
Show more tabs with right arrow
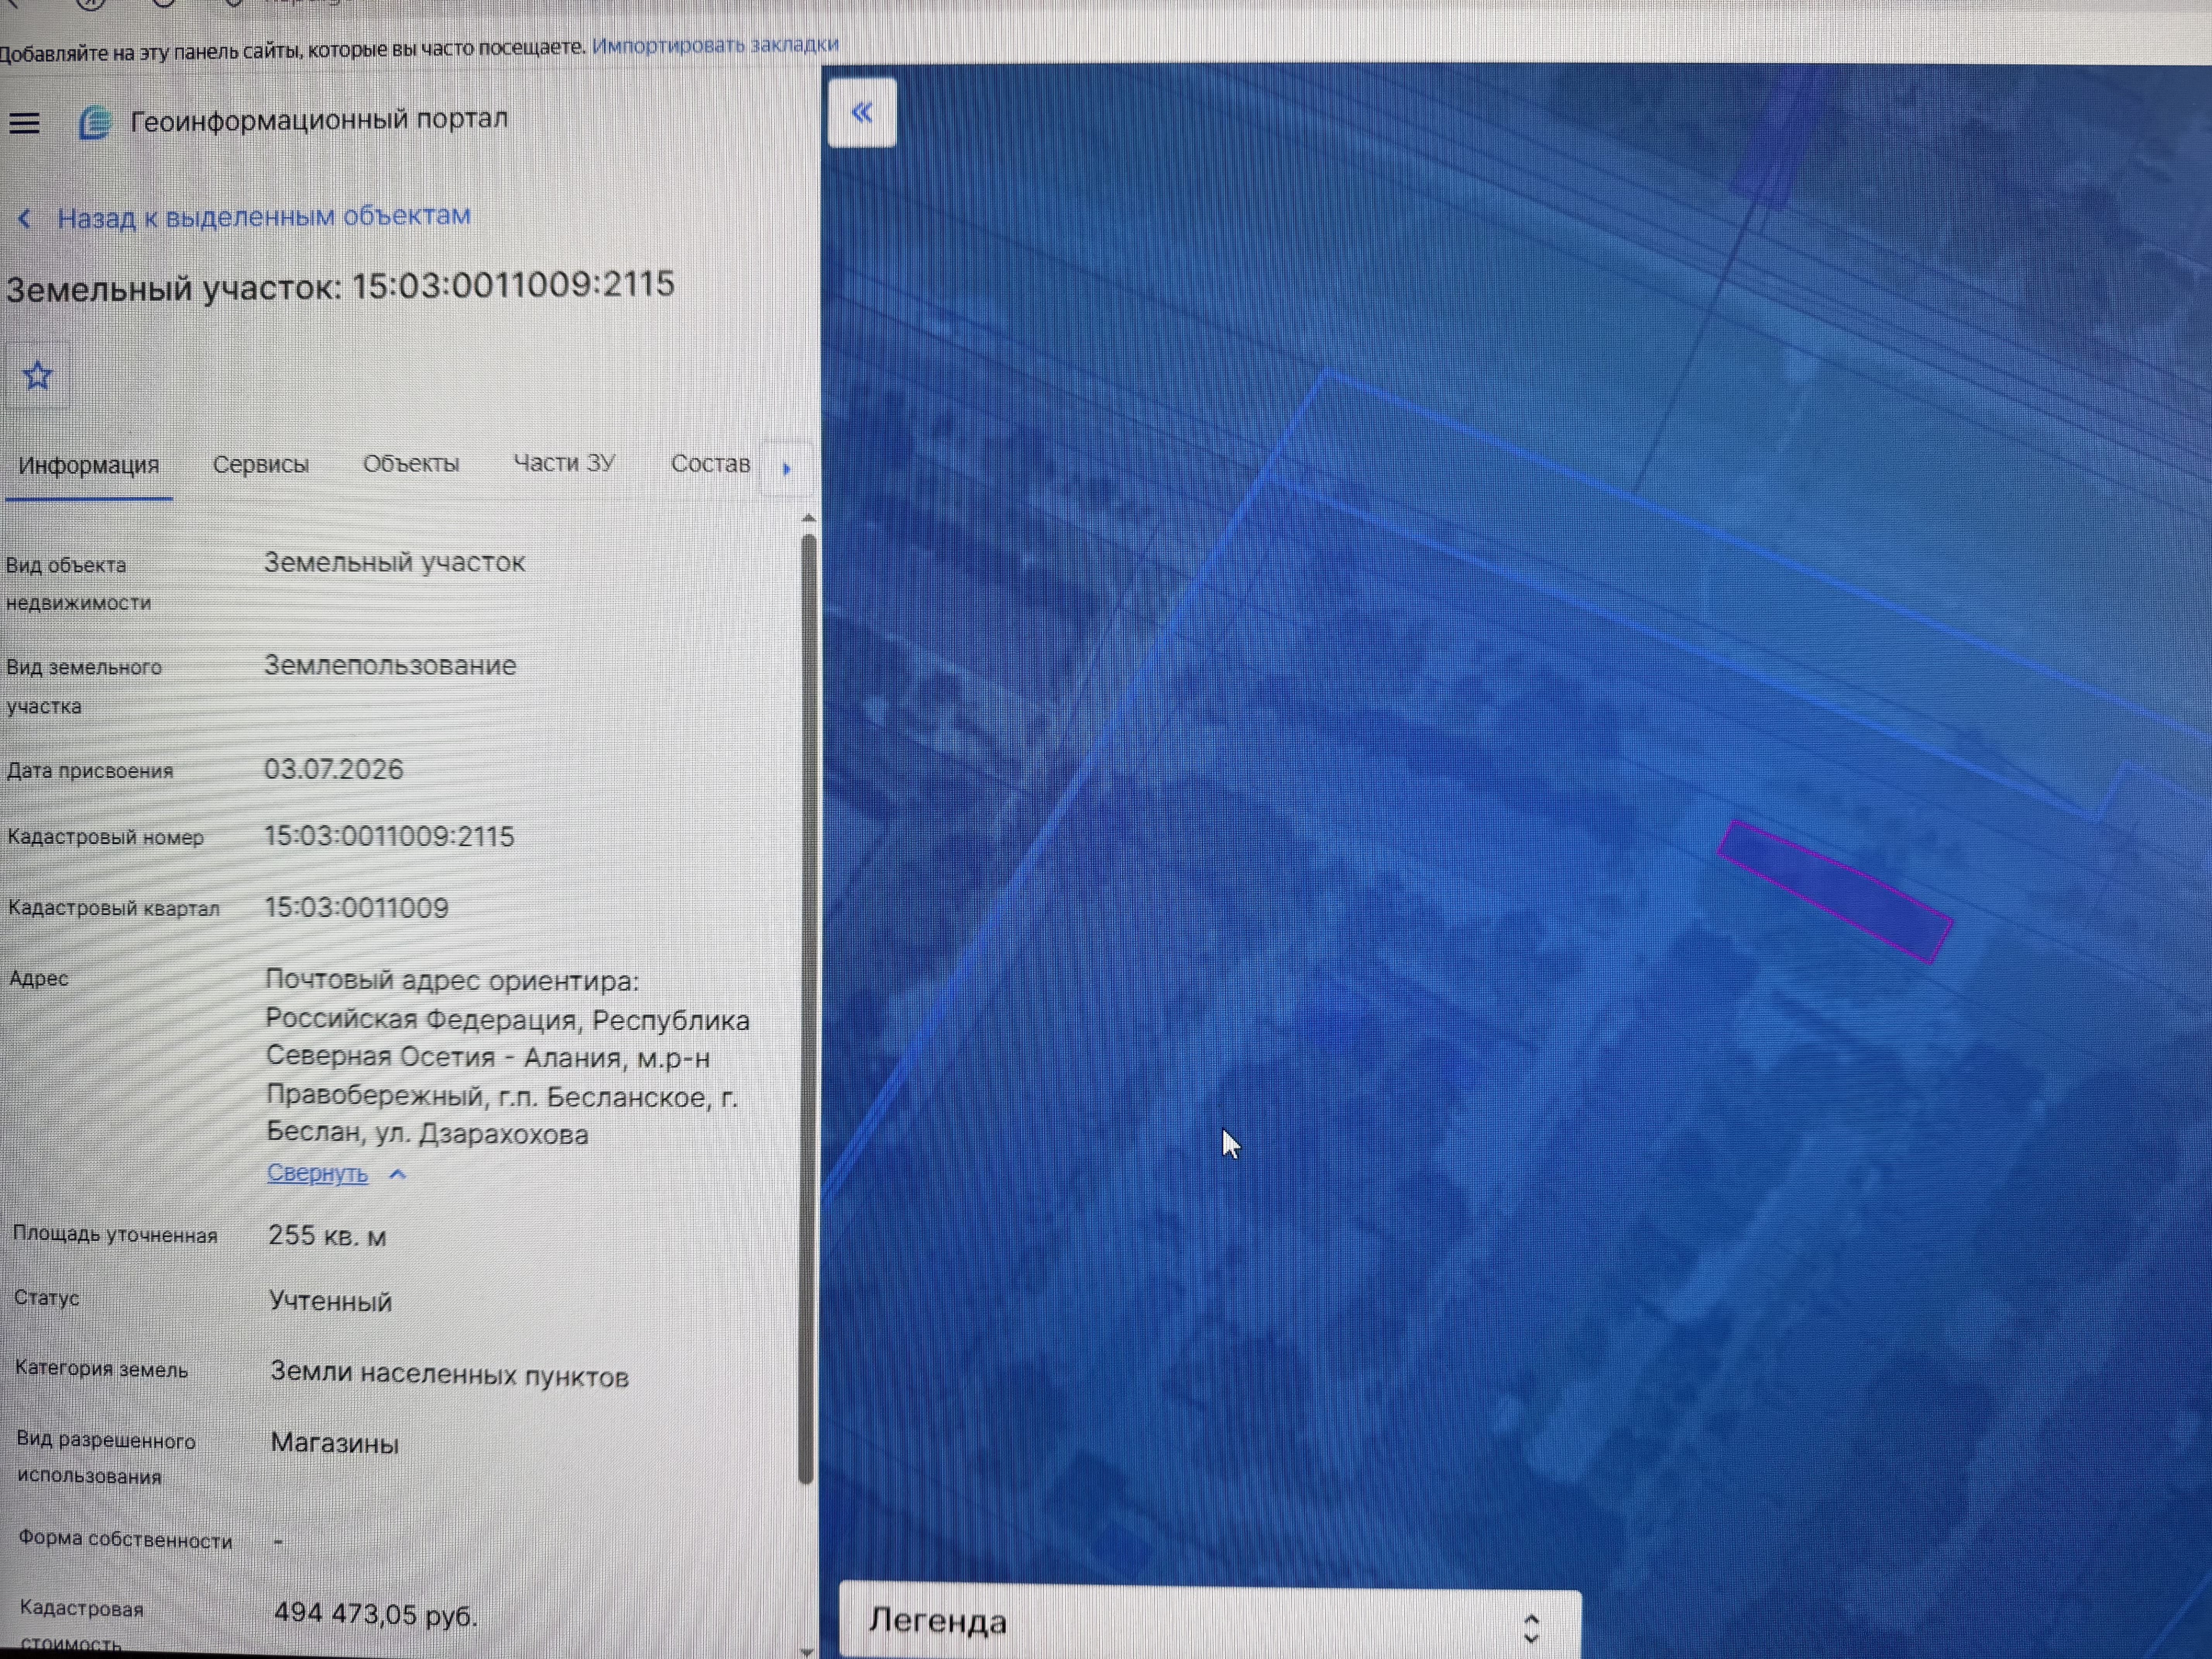click(x=787, y=468)
